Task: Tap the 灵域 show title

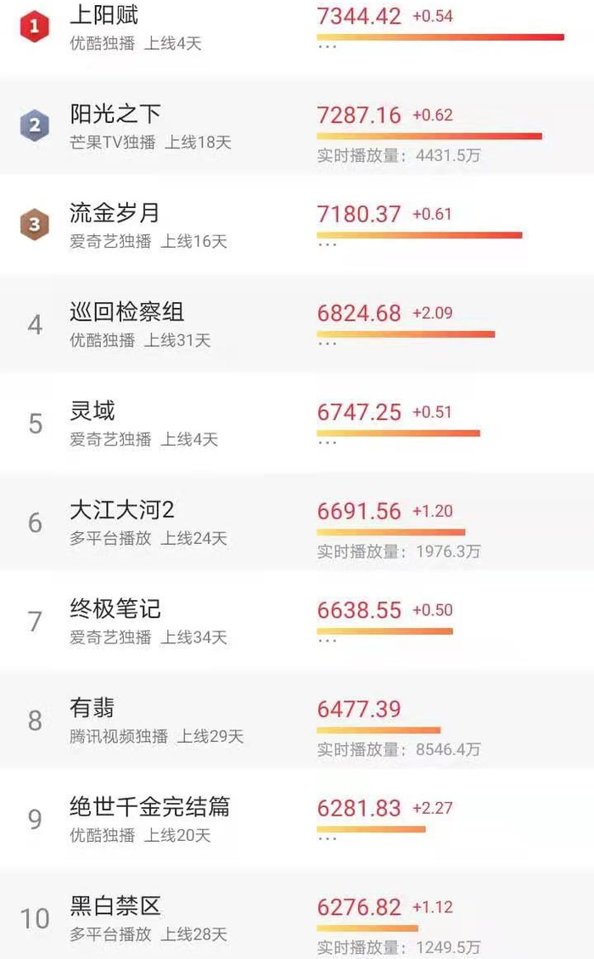Action: (x=92, y=412)
